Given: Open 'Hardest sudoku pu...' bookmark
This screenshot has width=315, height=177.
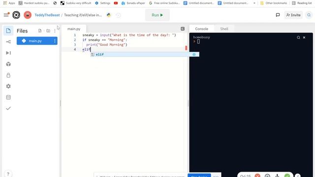Looking at the screenshot, I should click(x=34, y=3).
